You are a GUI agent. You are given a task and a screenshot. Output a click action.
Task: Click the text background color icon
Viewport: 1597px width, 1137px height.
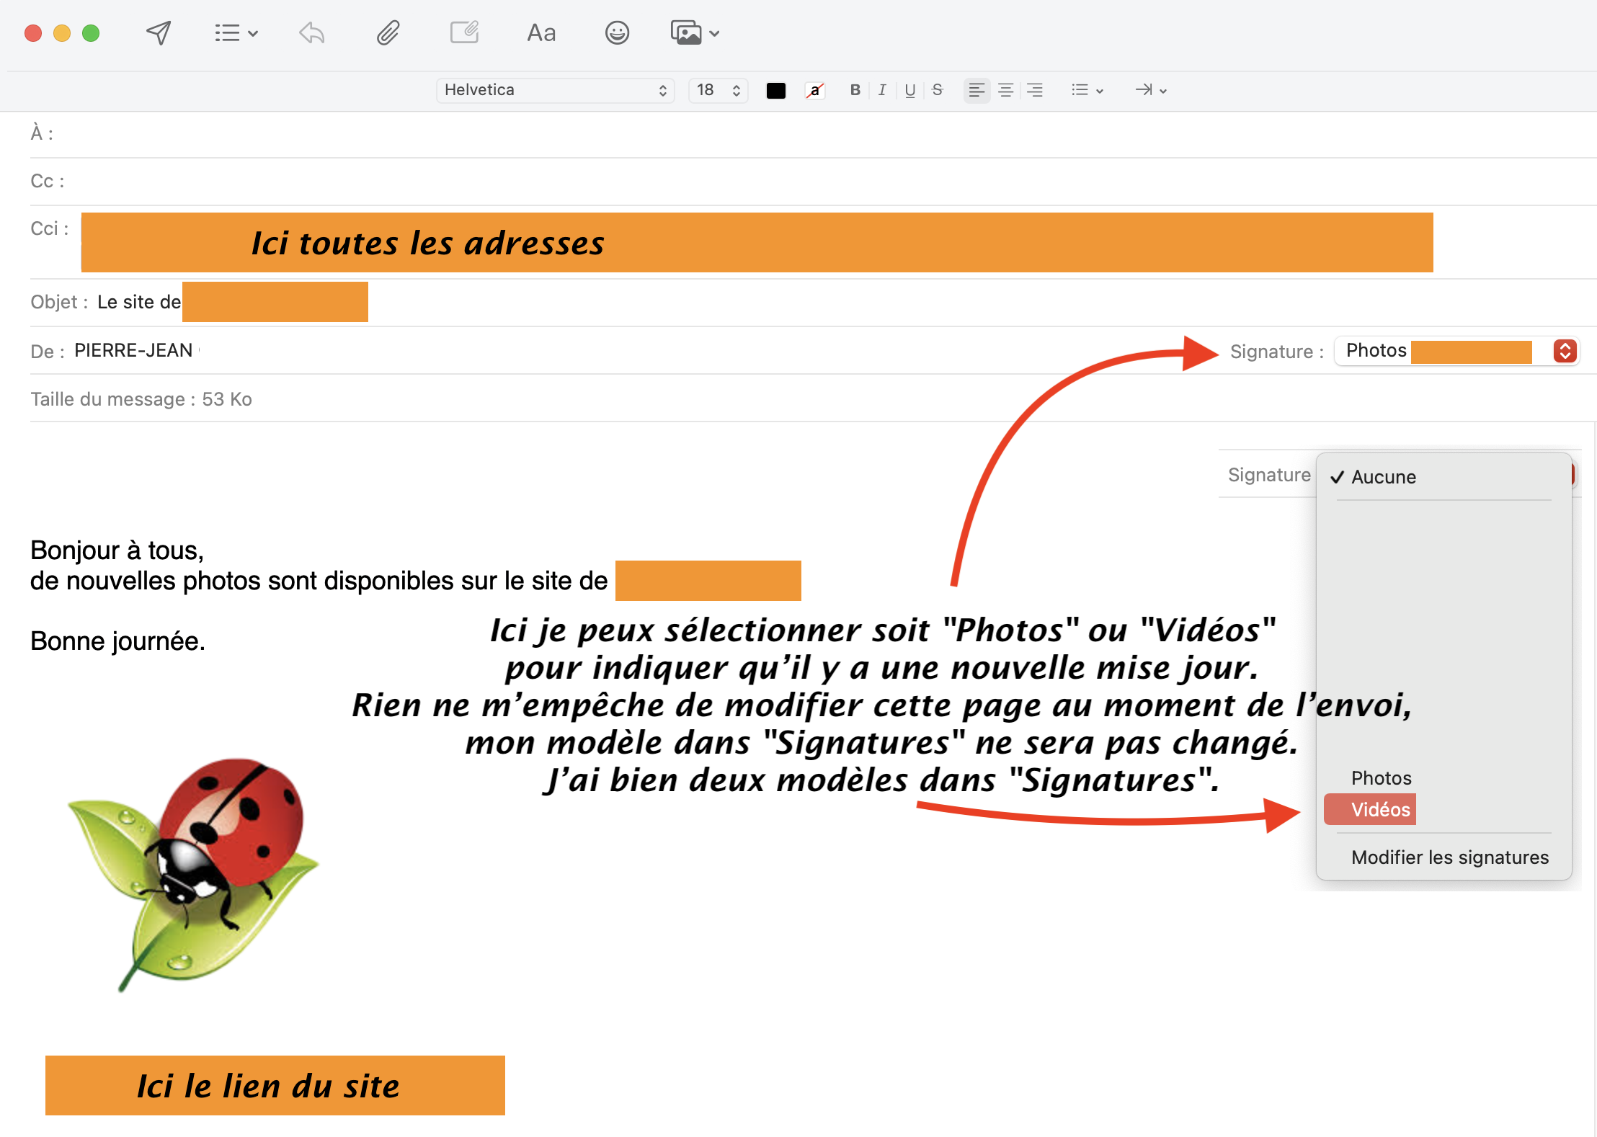(x=814, y=90)
